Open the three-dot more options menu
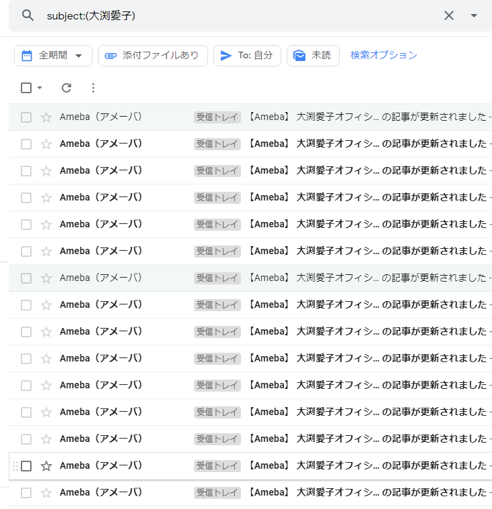 pyautogui.click(x=93, y=88)
